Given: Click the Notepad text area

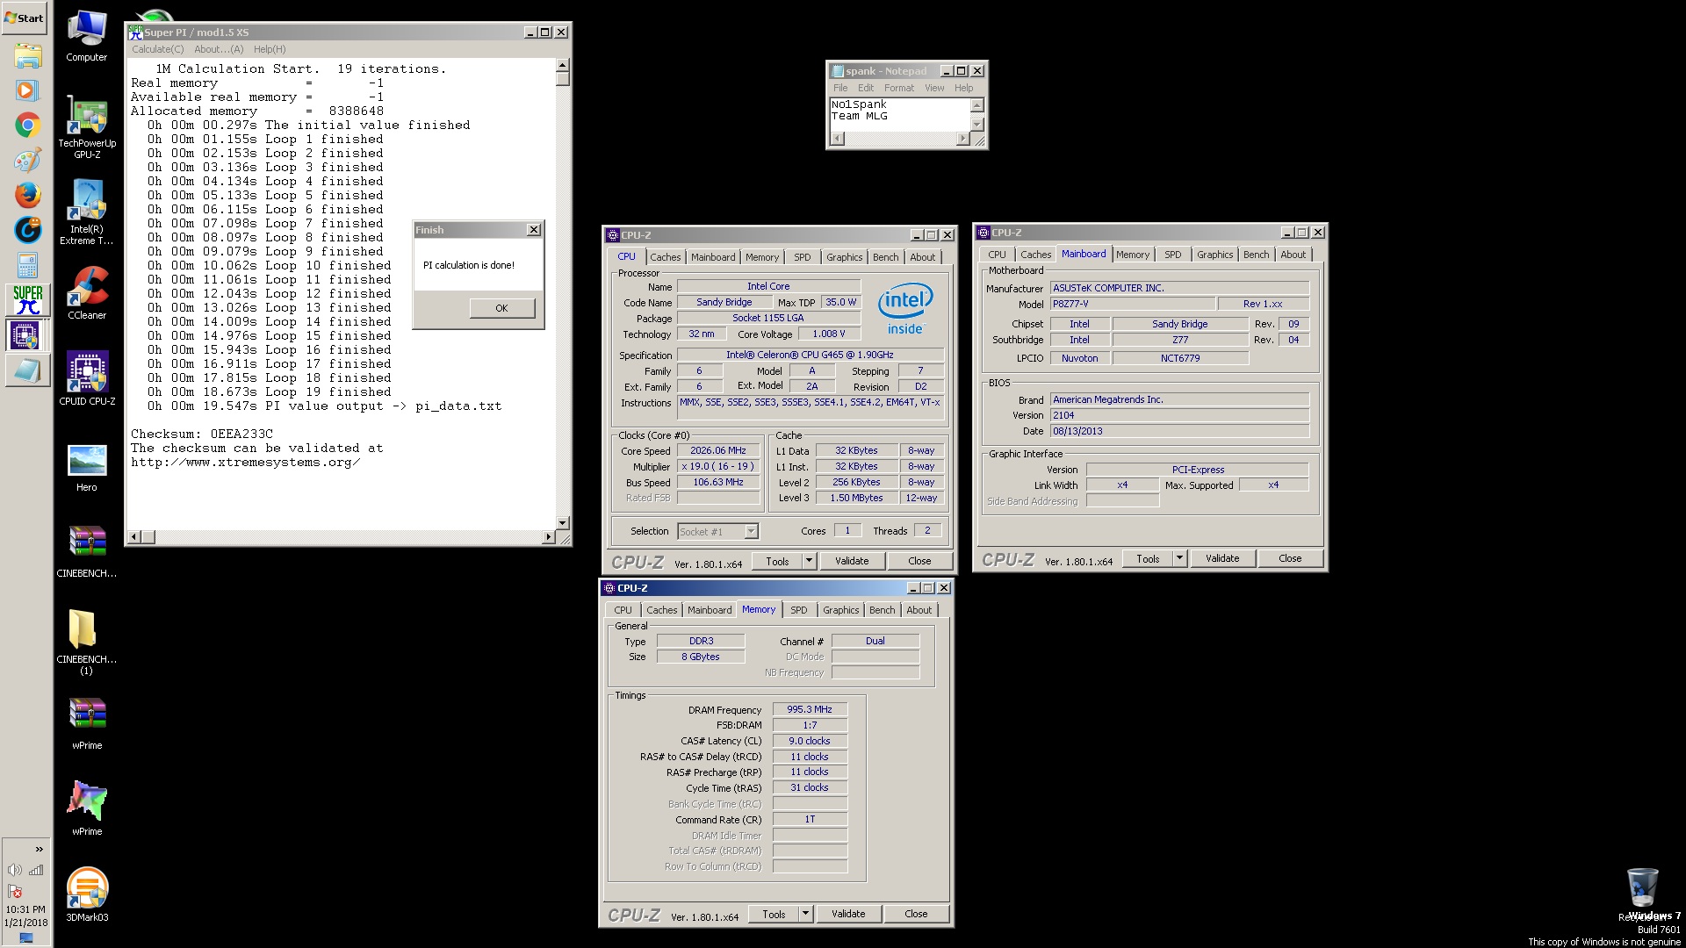Looking at the screenshot, I should pyautogui.click(x=899, y=115).
